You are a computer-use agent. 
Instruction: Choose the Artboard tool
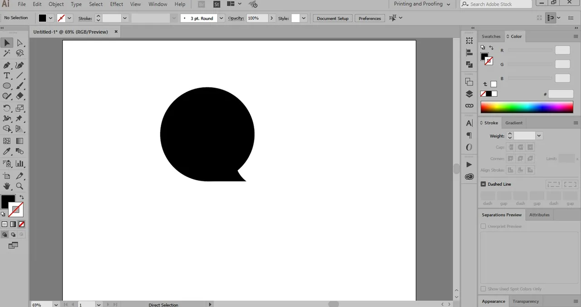click(x=7, y=176)
